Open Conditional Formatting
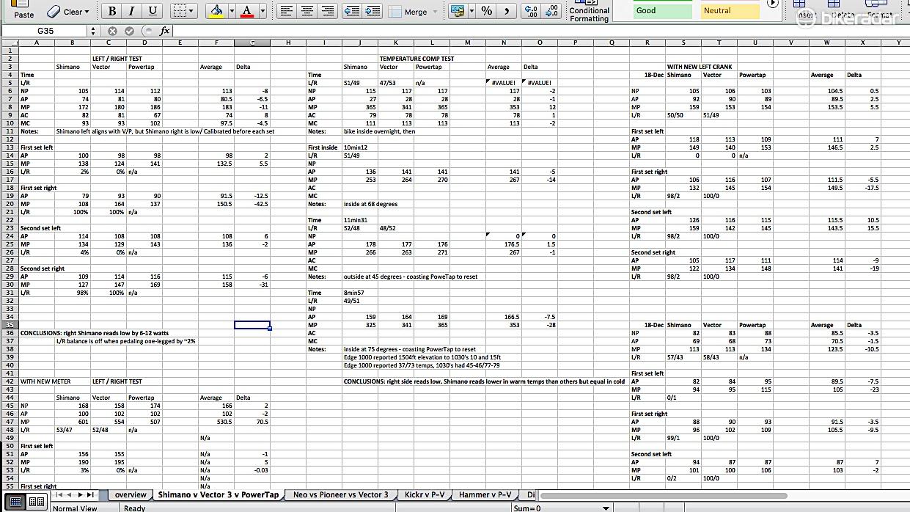 589,10
